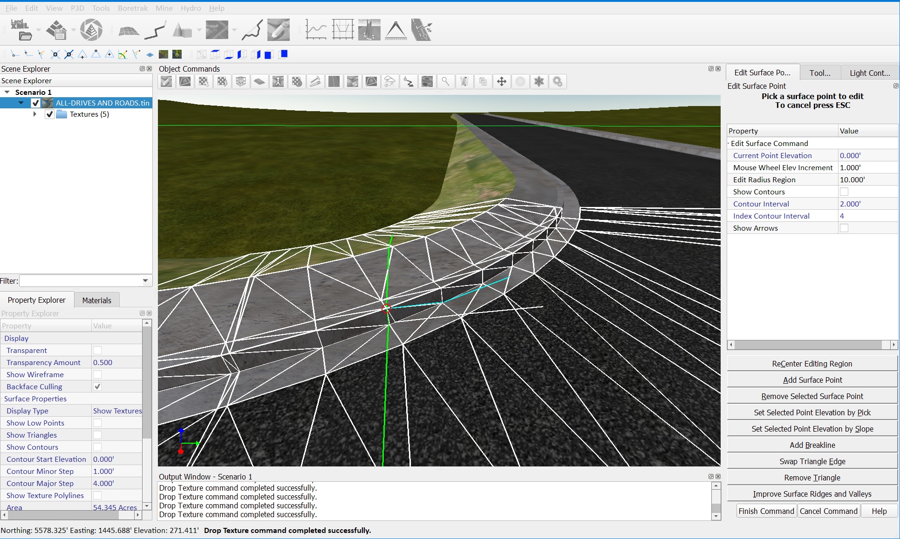Enable Show Contours in Edit Surface panel
This screenshot has width=900, height=539.
(844, 192)
